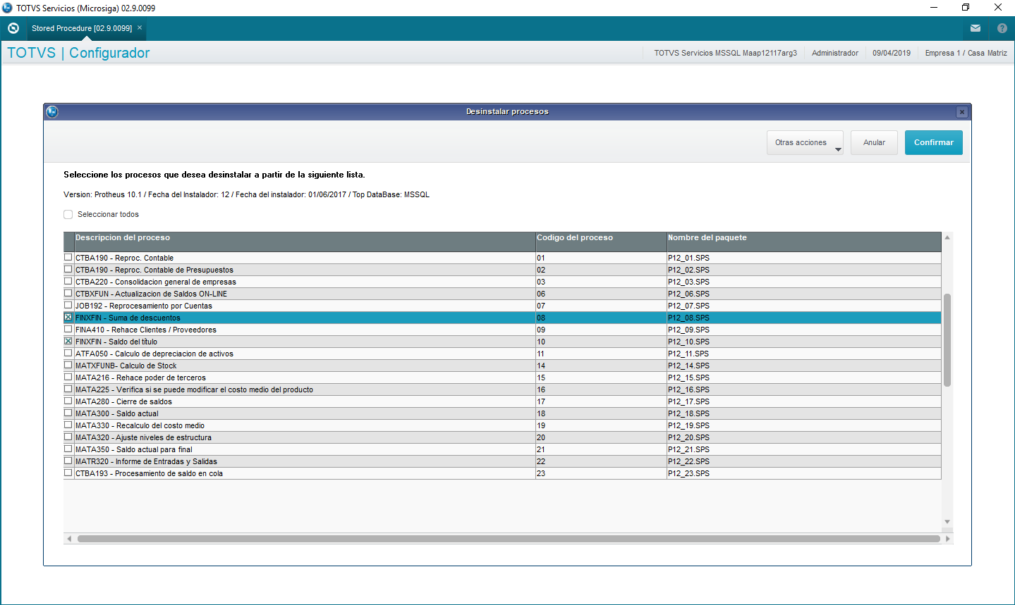Open the help question mark icon
The height and width of the screenshot is (605, 1015).
pyautogui.click(x=1002, y=28)
